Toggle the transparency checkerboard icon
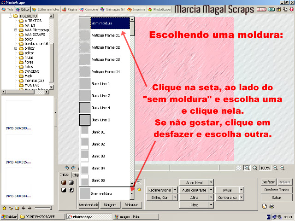This screenshot has height=221, width=295. pos(239,168)
